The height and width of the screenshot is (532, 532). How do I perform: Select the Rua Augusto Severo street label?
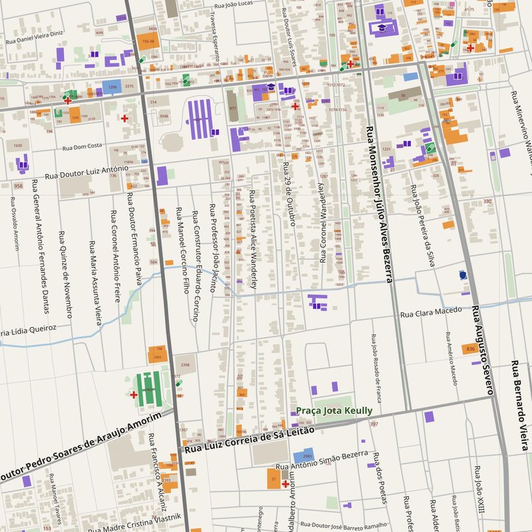tap(483, 350)
